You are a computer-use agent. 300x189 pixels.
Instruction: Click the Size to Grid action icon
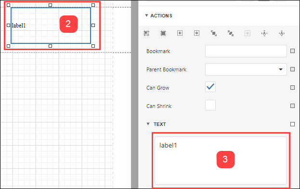click(x=163, y=33)
